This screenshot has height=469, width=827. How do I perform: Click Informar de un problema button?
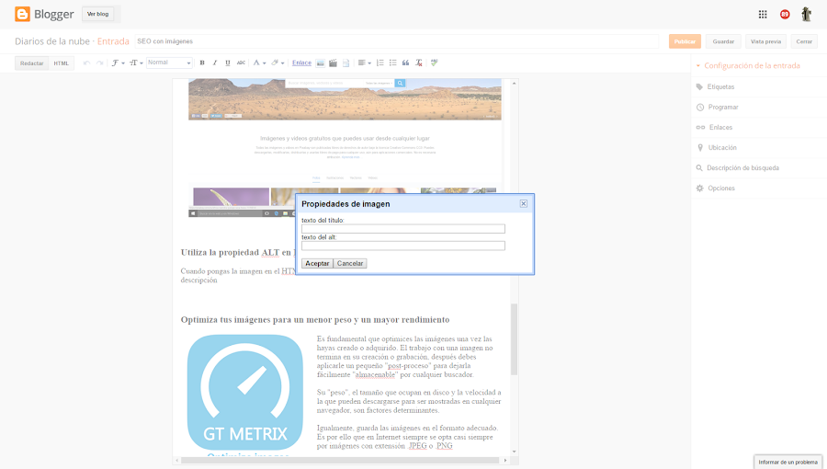788,463
